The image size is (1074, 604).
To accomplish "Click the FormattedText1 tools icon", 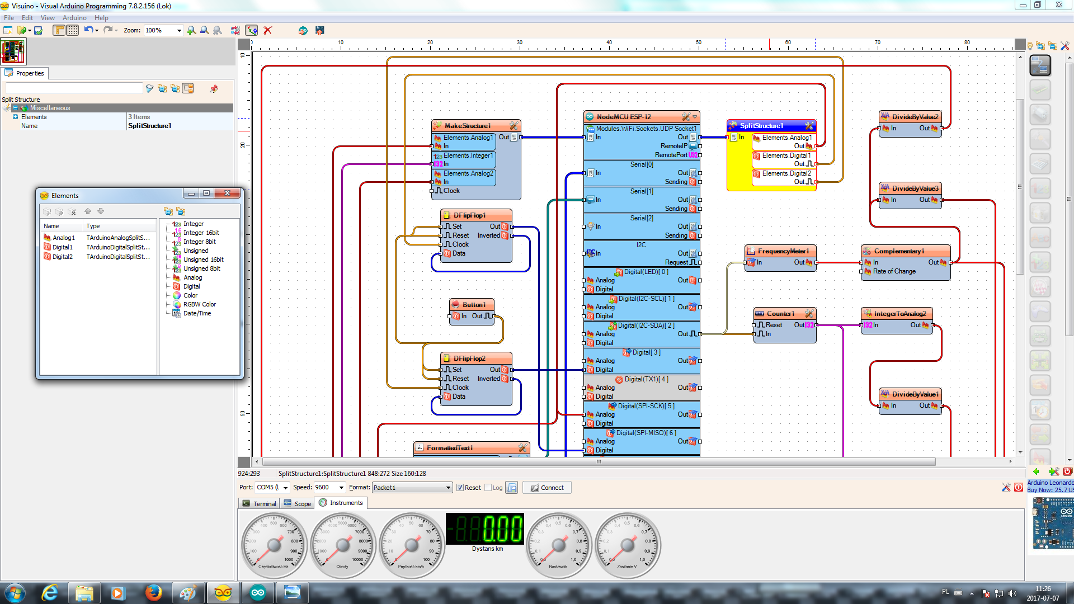I will (x=522, y=448).
